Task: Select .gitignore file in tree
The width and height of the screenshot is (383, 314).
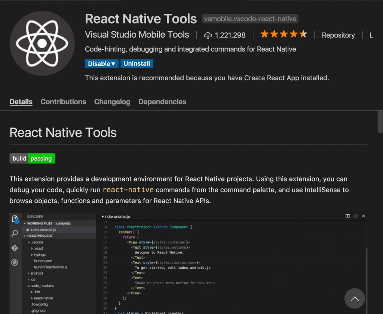Action: coord(38,311)
